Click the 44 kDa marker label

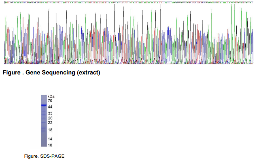pos(50,107)
